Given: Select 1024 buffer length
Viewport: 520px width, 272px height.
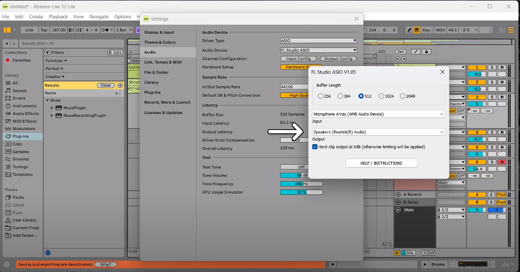Looking at the screenshot, I should [382, 96].
